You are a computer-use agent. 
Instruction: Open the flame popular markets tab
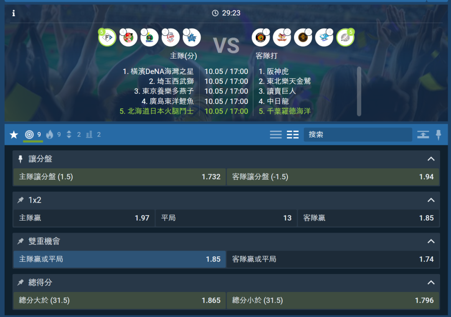pyautogui.click(x=53, y=134)
